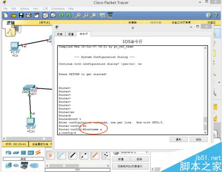Open the Edit menu
The width and height of the screenshot is (222, 172).
[x=14, y=8]
